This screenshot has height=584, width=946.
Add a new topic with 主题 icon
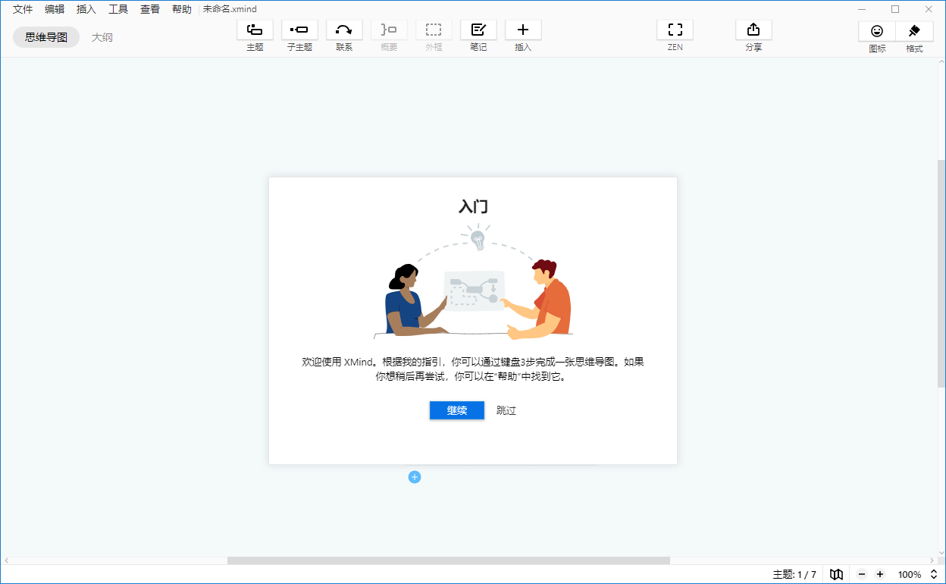255,30
